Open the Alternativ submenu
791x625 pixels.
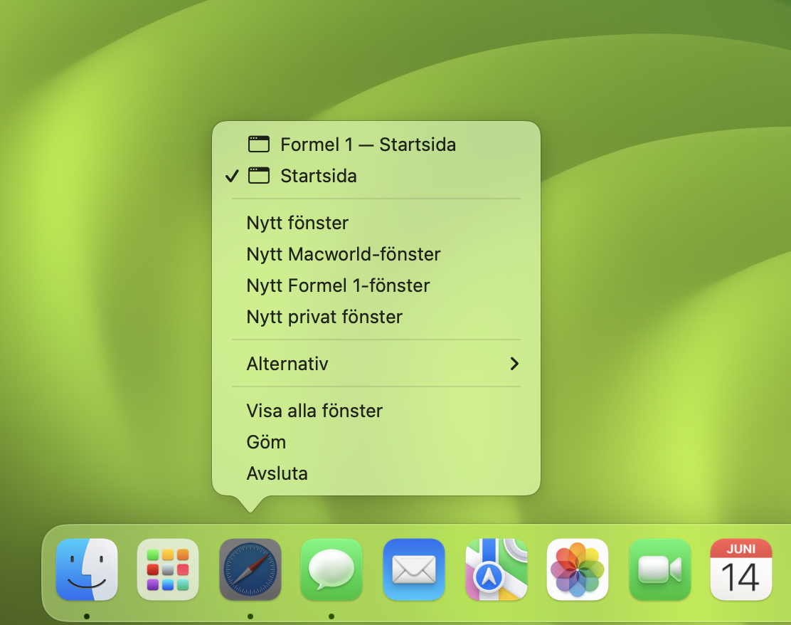[287, 364]
